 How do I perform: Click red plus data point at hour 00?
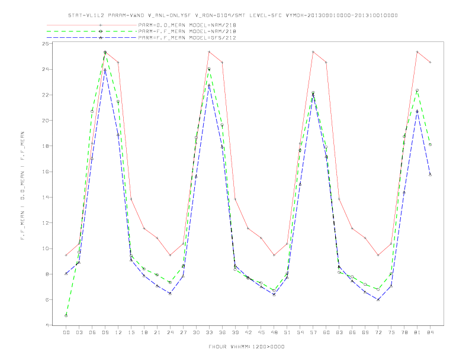point(66,255)
